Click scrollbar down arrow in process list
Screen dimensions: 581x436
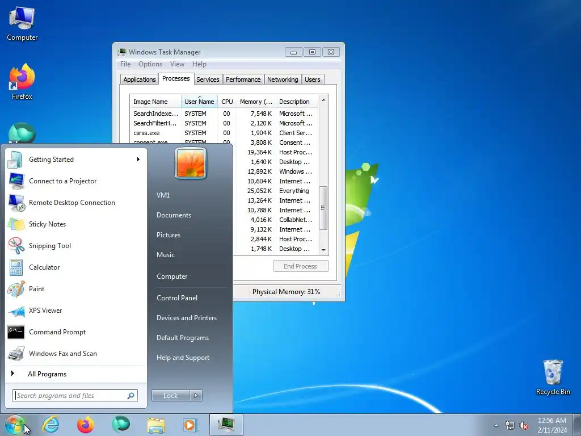click(x=323, y=250)
